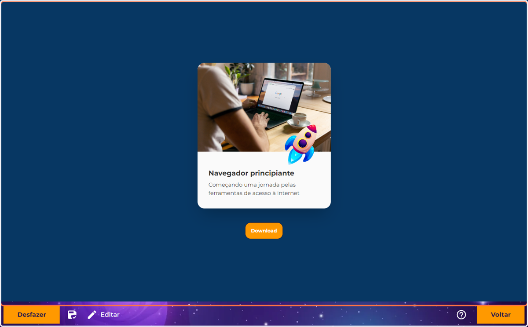Click the orange Download button
This screenshot has width=528, height=327.
click(x=264, y=231)
